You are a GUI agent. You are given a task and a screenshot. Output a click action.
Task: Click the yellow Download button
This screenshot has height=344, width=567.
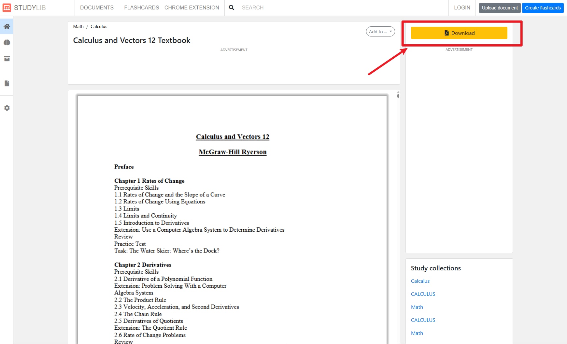[459, 33]
